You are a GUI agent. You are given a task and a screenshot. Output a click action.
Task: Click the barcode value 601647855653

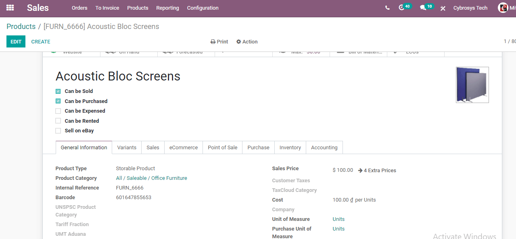134,198
